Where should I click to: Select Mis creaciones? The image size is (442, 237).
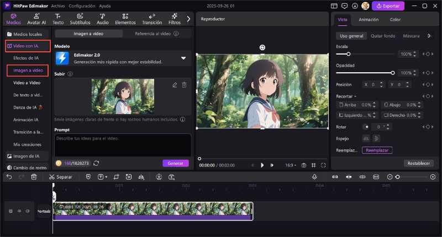27,144
